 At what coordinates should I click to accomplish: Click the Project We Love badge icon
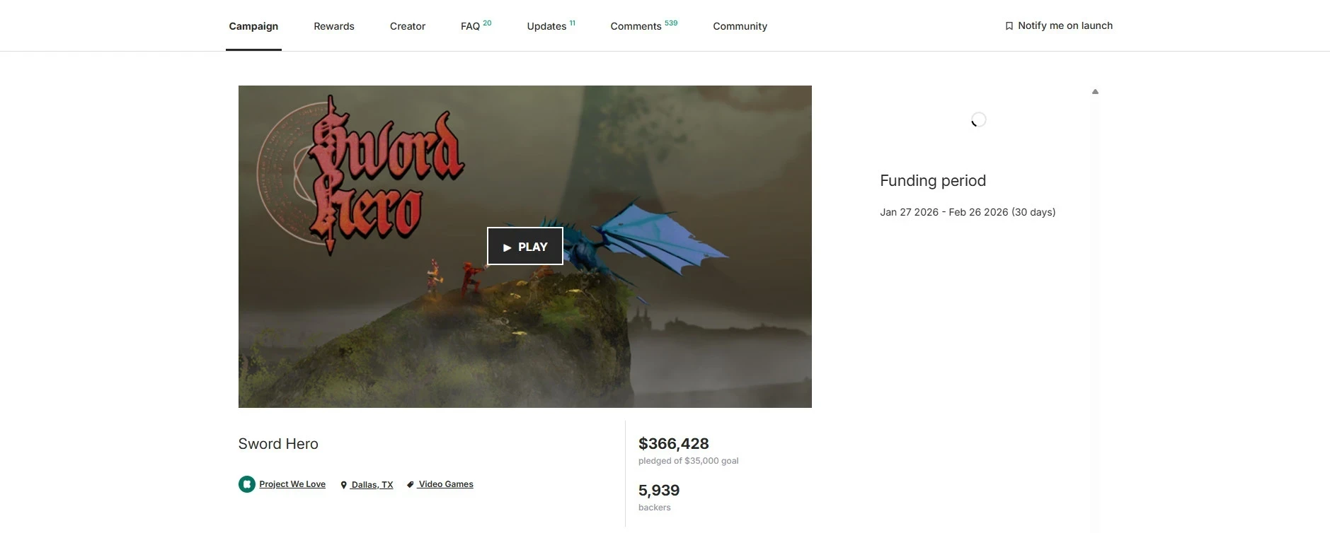[x=246, y=484]
